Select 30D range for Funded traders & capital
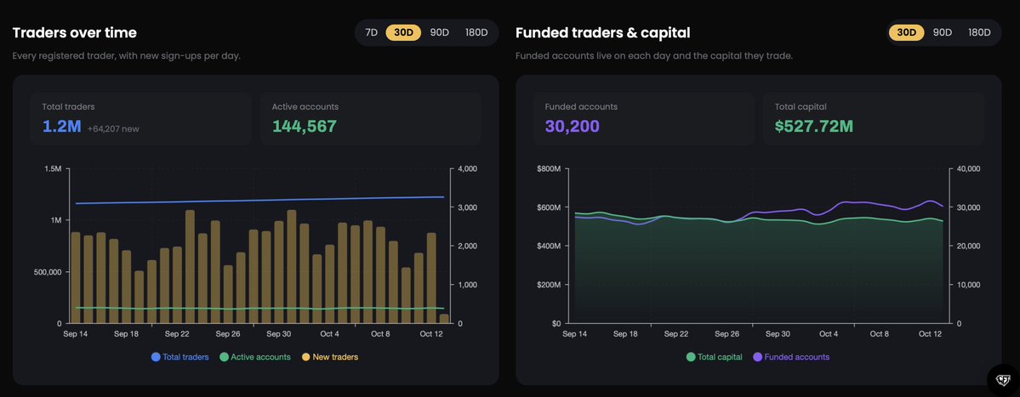 906,32
